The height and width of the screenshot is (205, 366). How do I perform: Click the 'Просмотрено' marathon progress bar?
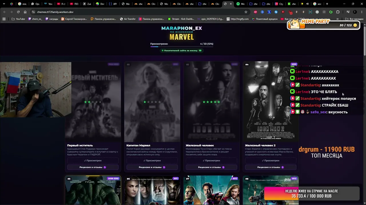[x=182, y=46]
